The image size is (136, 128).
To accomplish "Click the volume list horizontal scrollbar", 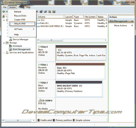I will 71,40.
